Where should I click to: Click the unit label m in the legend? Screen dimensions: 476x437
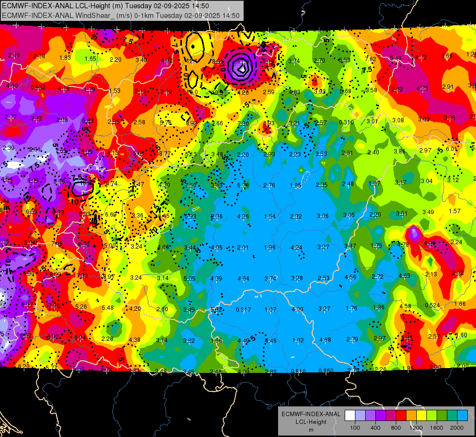click(311, 430)
